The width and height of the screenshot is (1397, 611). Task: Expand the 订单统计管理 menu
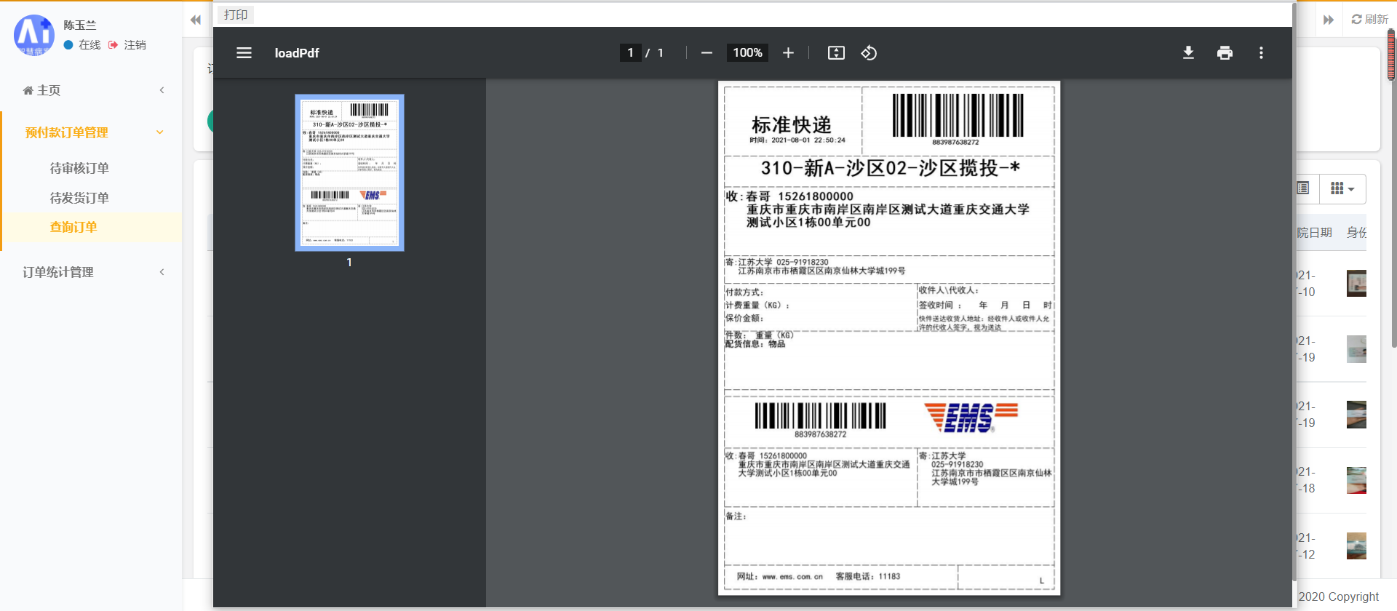coord(91,272)
